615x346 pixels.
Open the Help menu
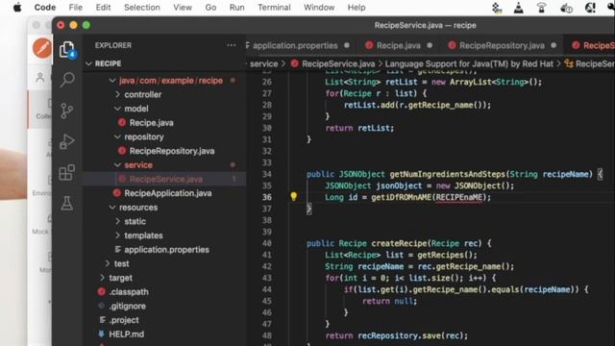[357, 8]
